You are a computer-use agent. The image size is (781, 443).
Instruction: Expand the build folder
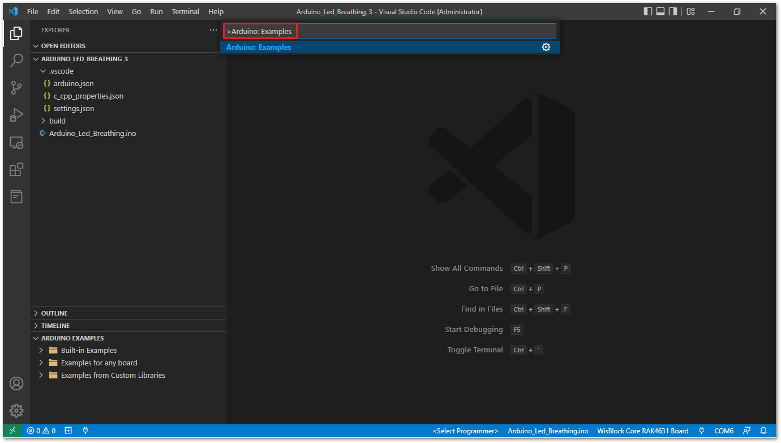(x=128, y=121)
